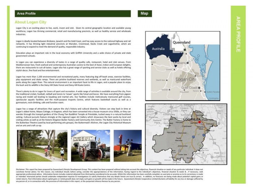The height and width of the screenshot is (189, 253).
Task: Click the LOGANLEA label on lower map
Action: [x=192, y=119]
